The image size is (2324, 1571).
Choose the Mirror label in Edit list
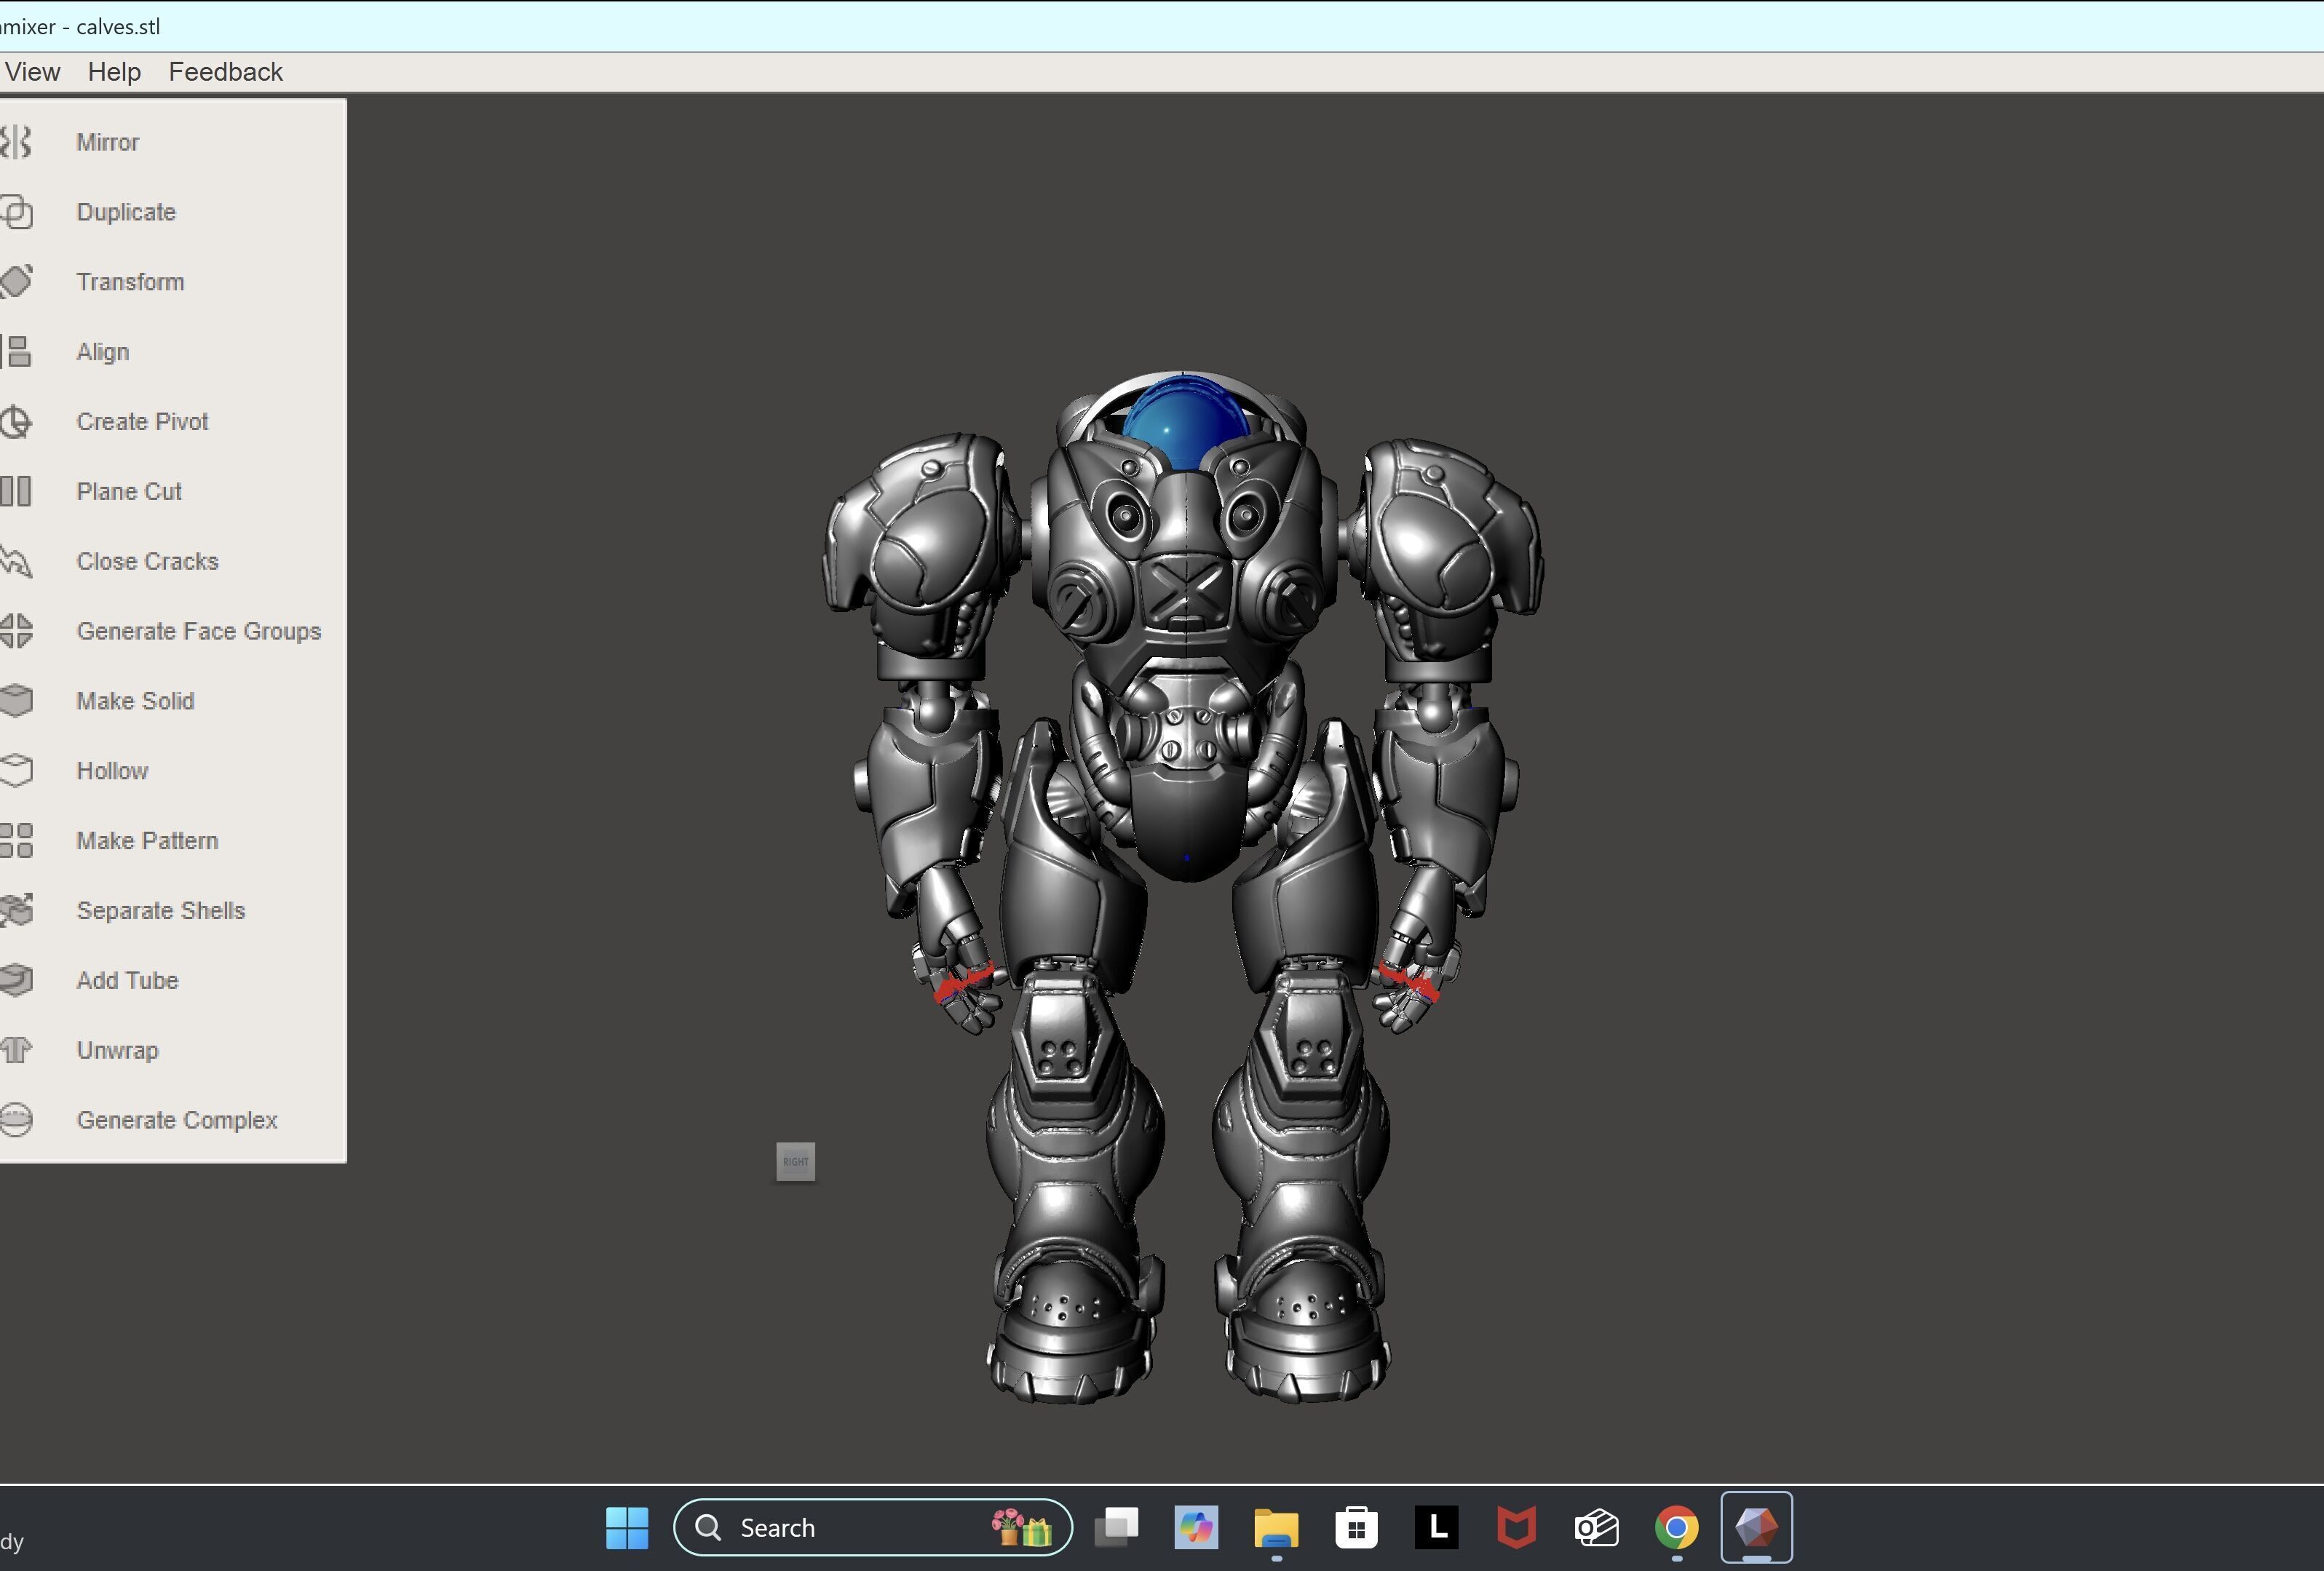coord(108,142)
